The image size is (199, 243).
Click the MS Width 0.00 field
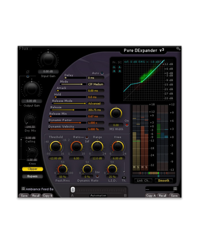coord(116,125)
